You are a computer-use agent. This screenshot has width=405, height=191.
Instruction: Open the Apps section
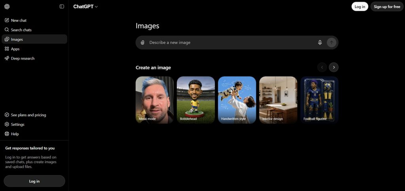pyautogui.click(x=34, y=49)
